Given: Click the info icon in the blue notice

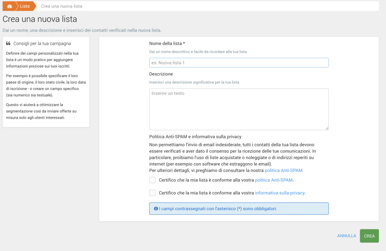Looking at the screenshot, I should click(x=156, y=208).
